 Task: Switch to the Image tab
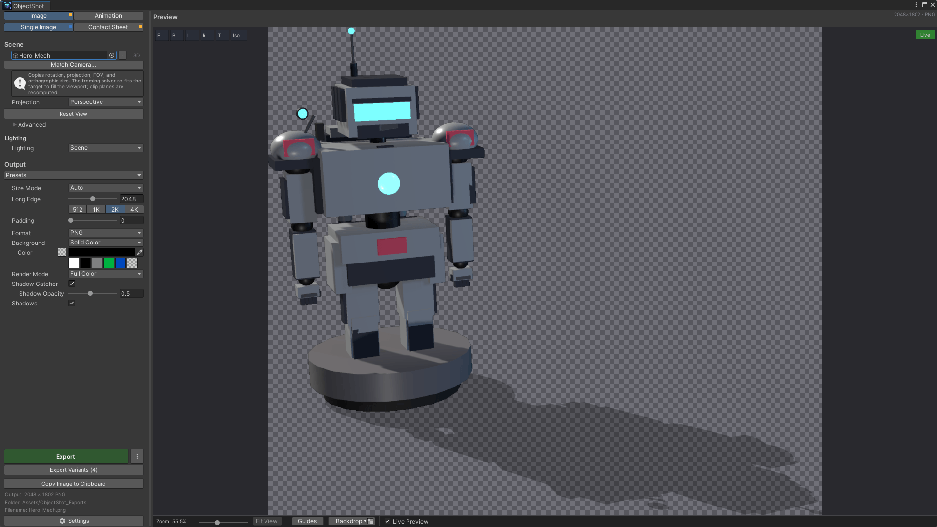point(39,16)
